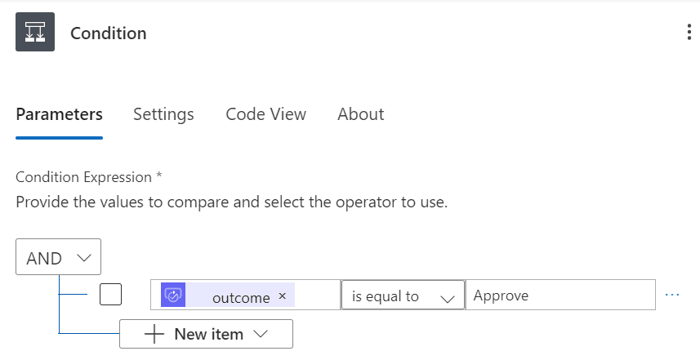Tick the condition row checkbox
Screen dimensions: 700x360
[x=110, y=294]
